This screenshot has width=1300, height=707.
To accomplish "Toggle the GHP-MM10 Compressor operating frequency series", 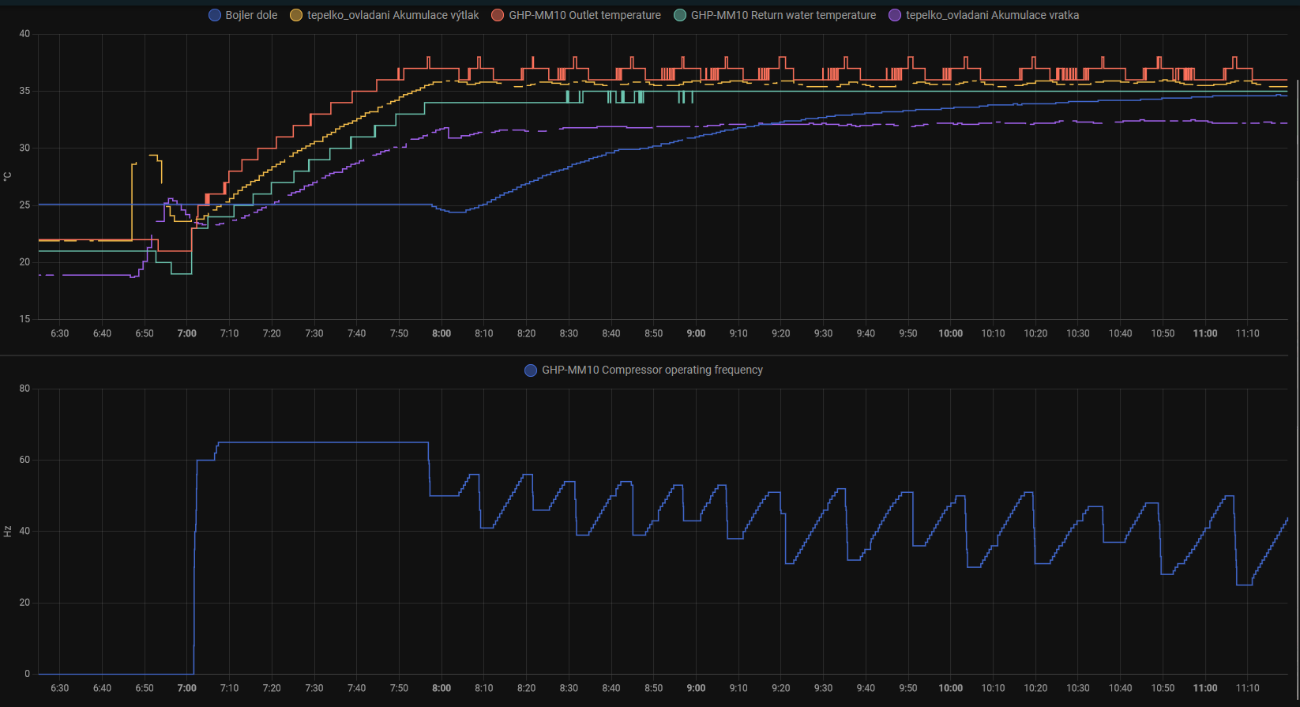I will tap(644, 370).
